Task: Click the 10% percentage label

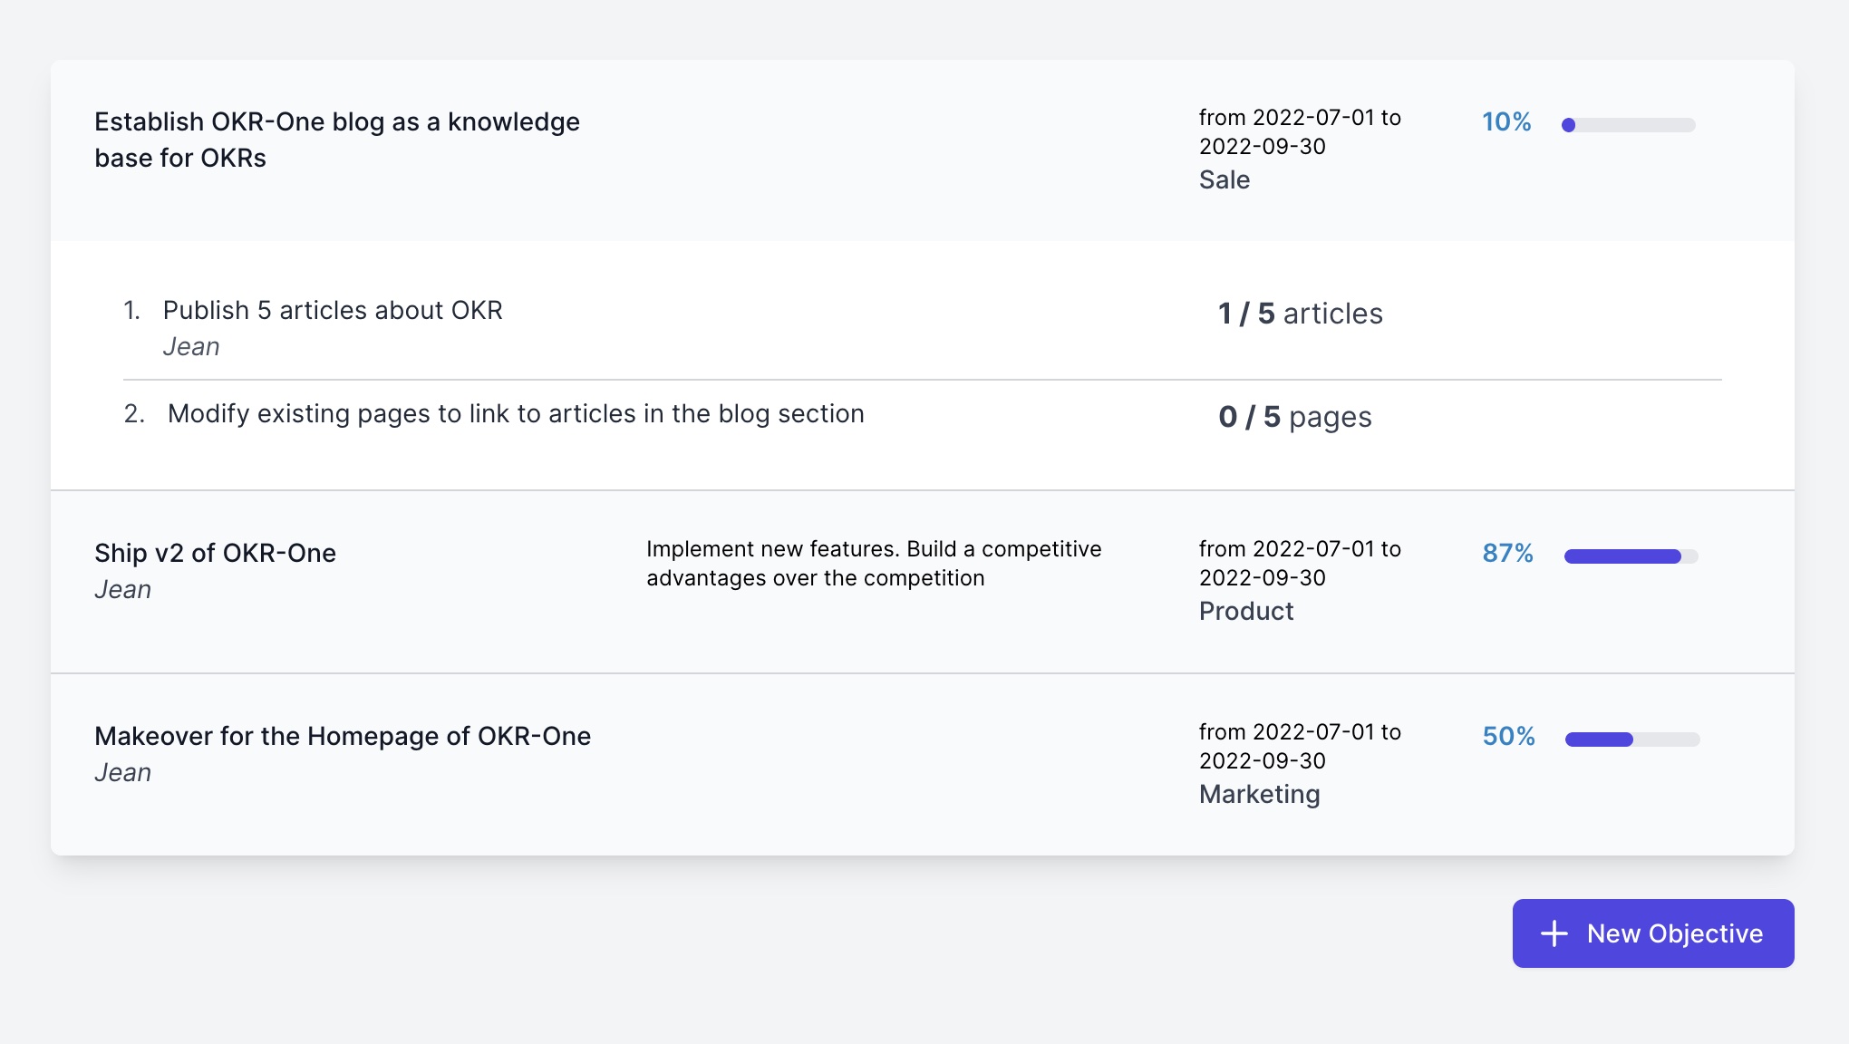Action: click(1505, 121)
